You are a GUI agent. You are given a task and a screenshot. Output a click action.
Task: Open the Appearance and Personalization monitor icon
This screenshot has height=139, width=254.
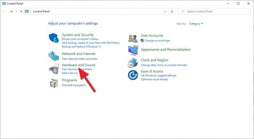[133, 50]
